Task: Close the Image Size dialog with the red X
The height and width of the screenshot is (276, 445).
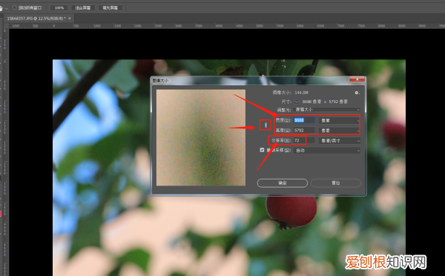Action: tap(357, 79)
